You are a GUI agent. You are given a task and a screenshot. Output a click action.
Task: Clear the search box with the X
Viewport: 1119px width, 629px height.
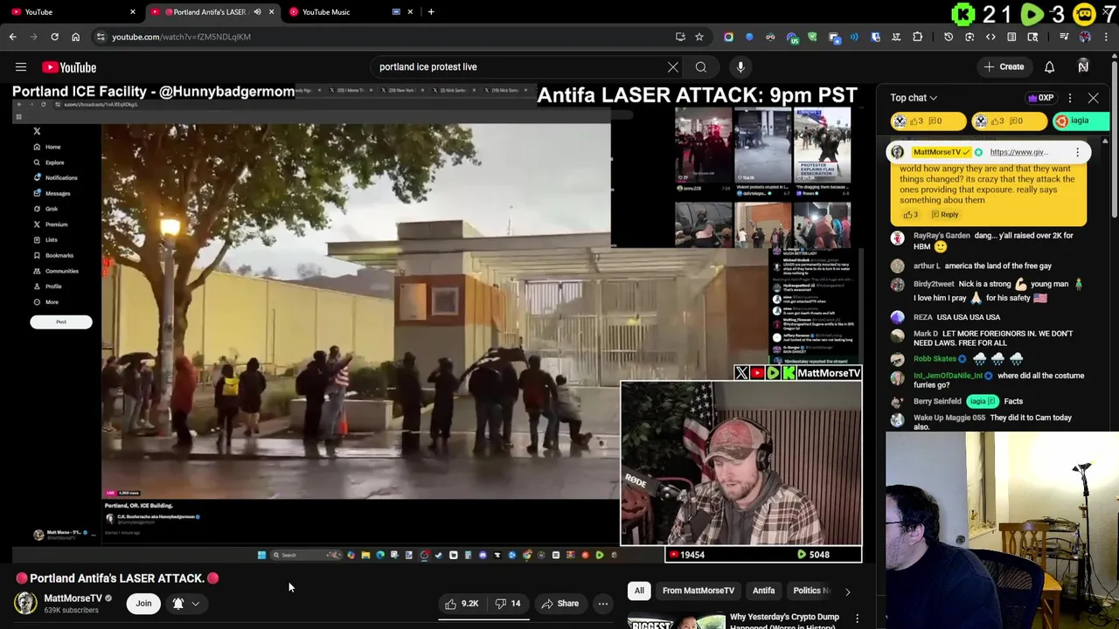[x=673, y=67]
